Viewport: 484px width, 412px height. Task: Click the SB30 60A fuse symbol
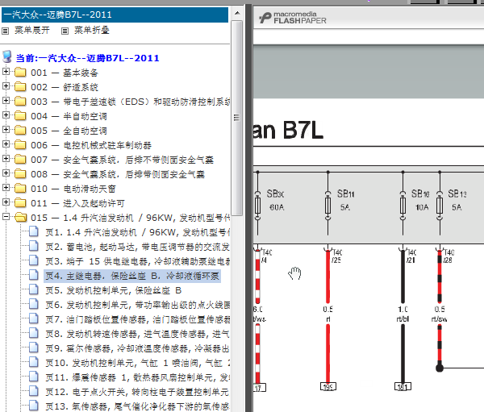coord(258,206)
